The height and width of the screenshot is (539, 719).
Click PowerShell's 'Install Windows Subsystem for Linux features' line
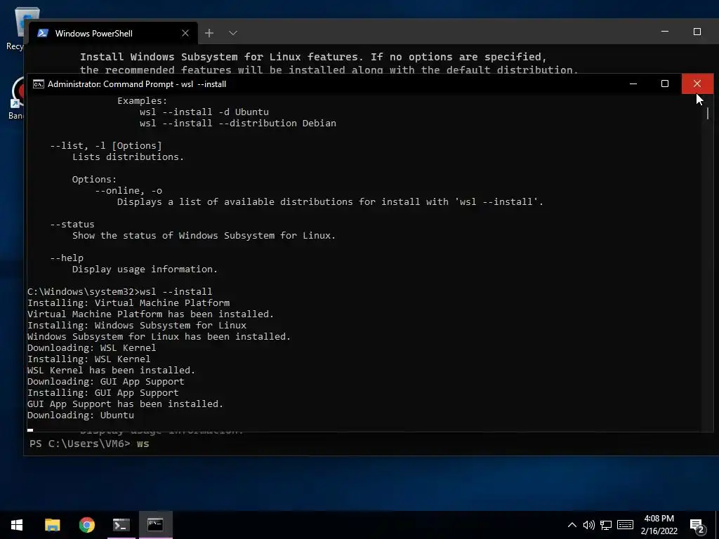[313, 57]
